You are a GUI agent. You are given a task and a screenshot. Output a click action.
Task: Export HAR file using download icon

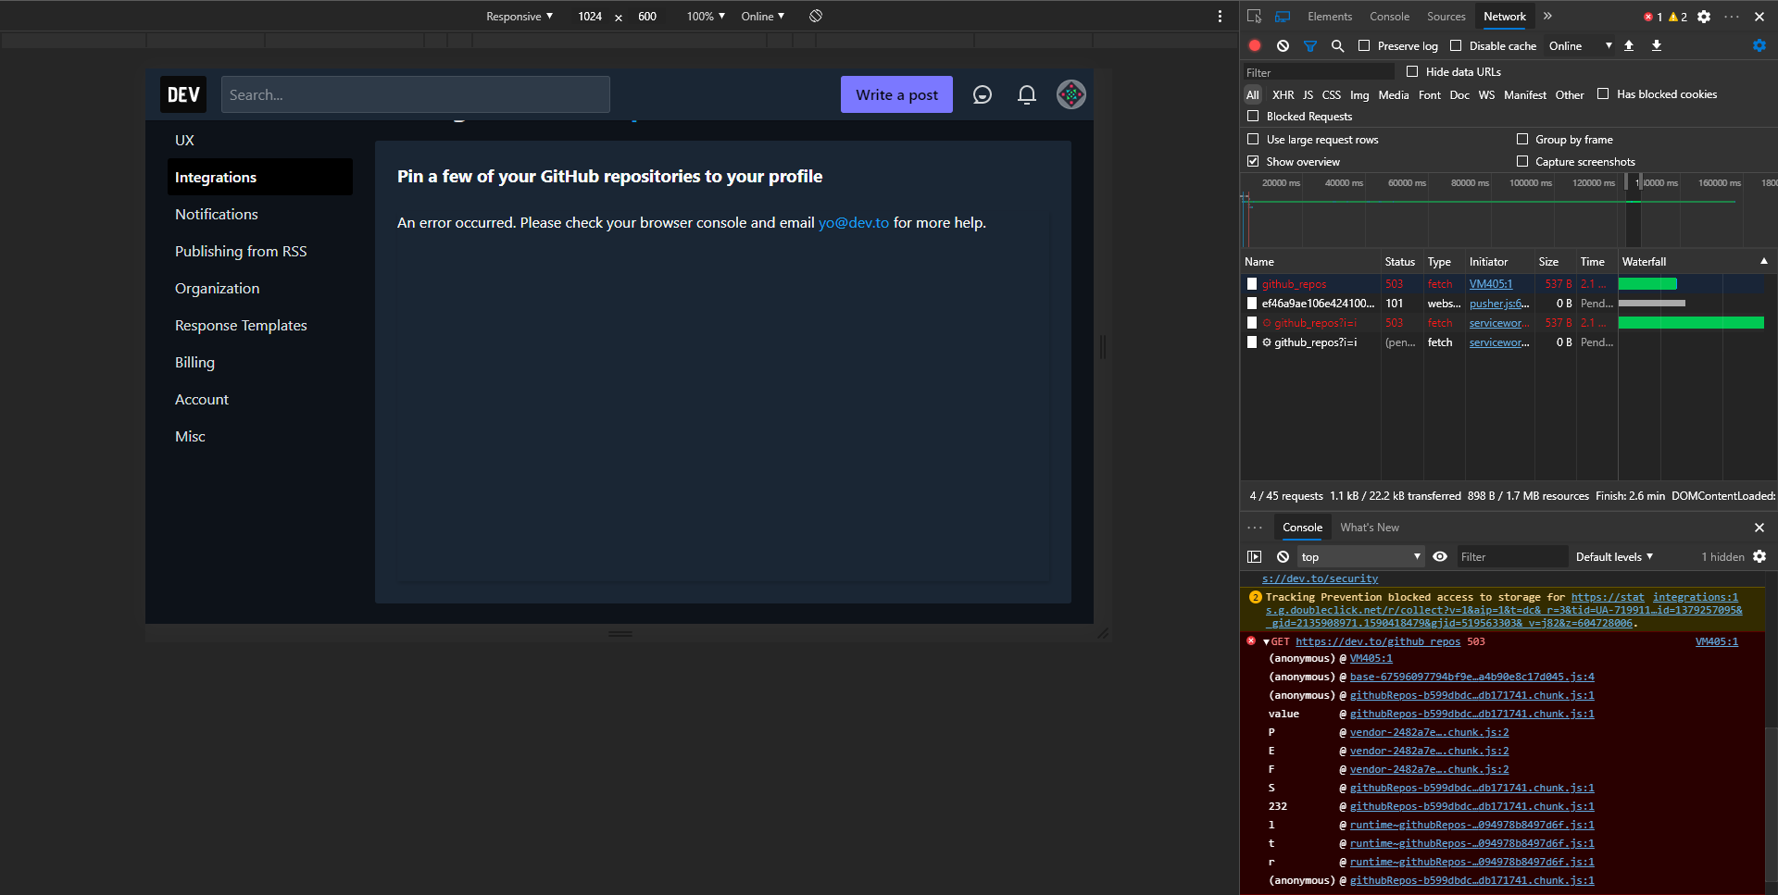pos(1656,45)
